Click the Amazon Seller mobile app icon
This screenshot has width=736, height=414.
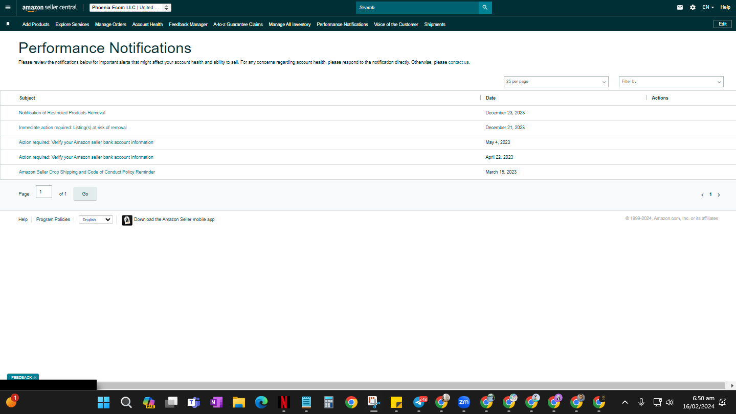pyautogui.click(x=127, y=220)
